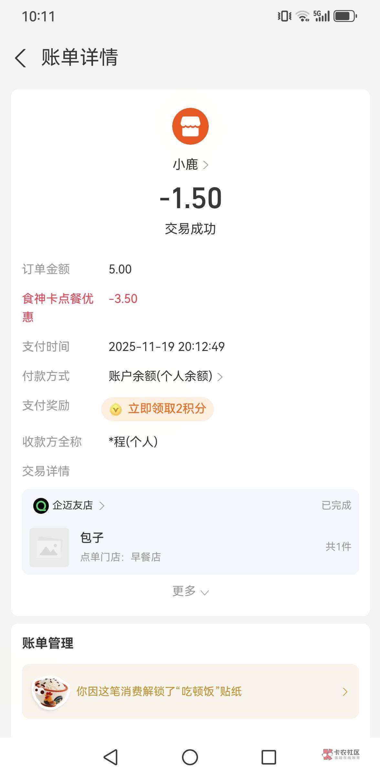Open the 吃顿饭 sticker unlock banner
This screenshot has height=777, width=380.
coord(191,692)
